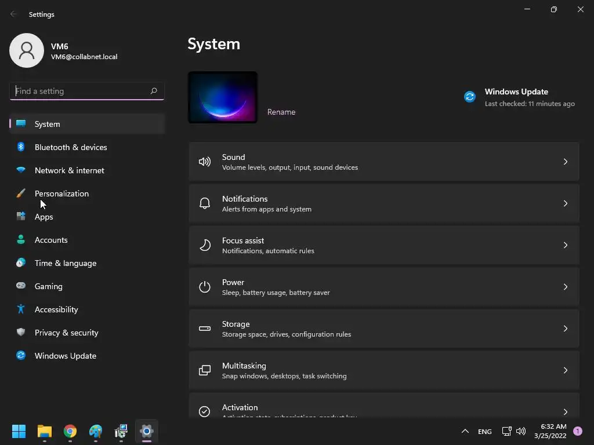Click VM6@collabnet.local account name
The width and height of the screenshot is (594, 445).
[84, 57]
